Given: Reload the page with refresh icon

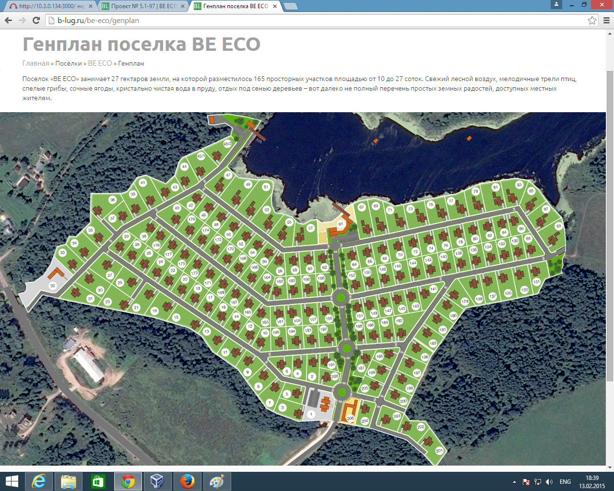Looking at the screenshot, I should point(36,21).
